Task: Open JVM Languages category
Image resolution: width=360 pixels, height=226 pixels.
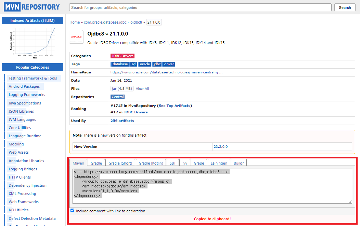Action: pos(22,119)
